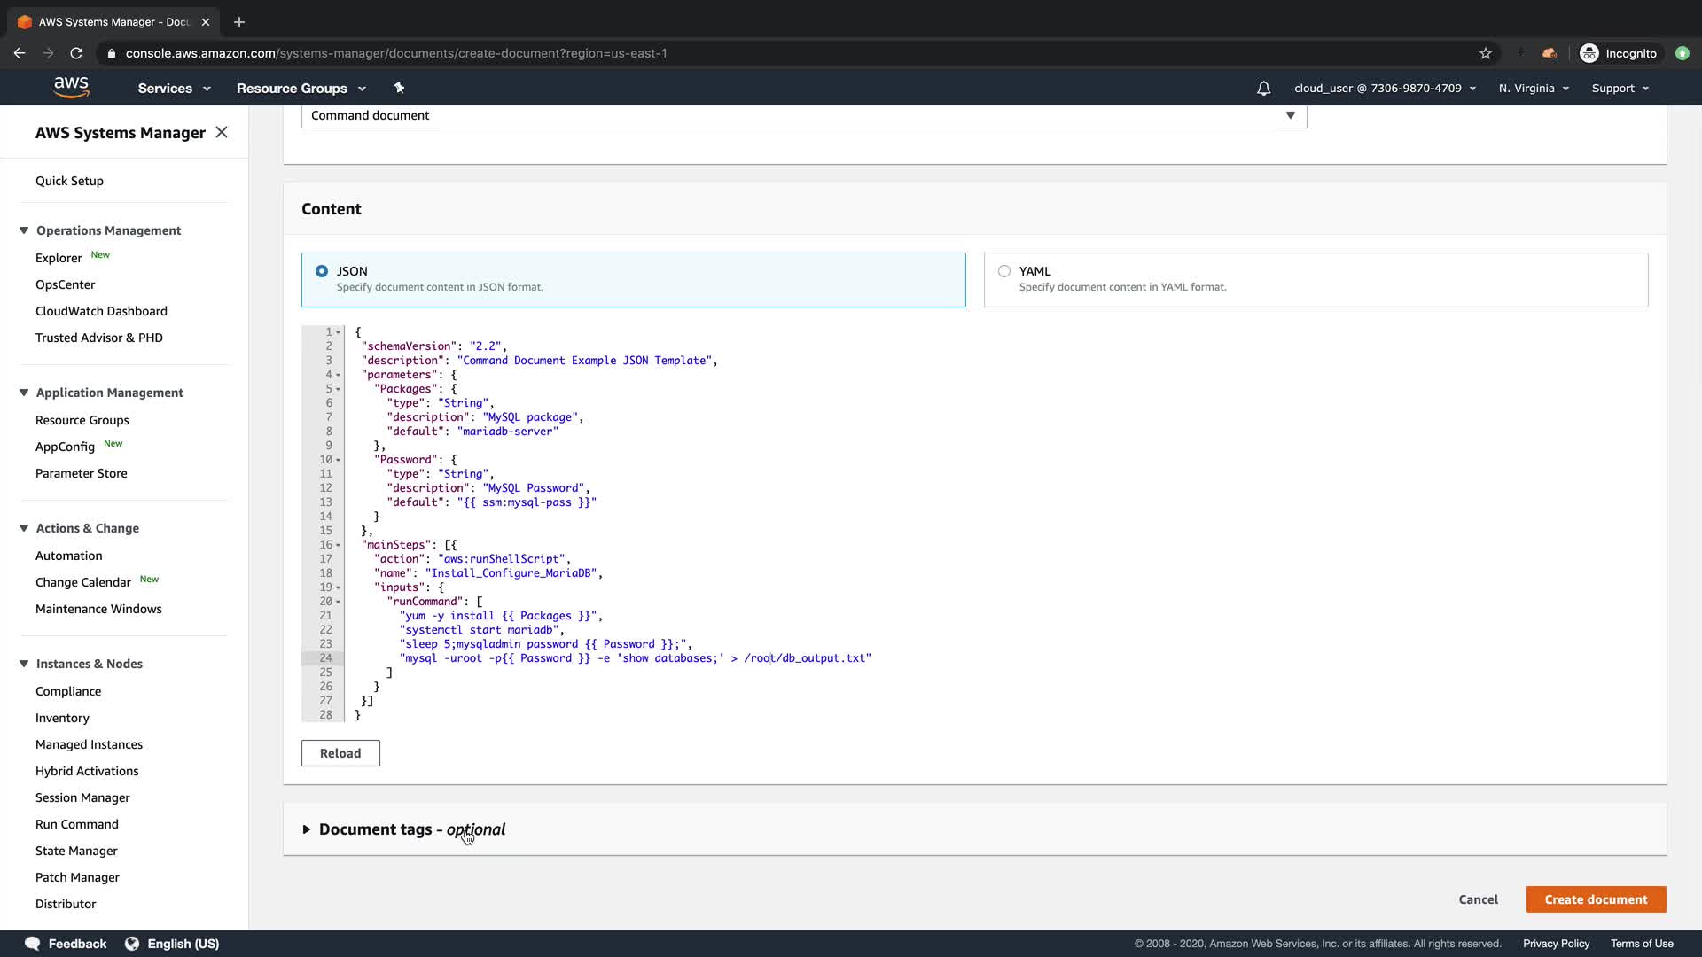Viewport: 1702px width, 957px height.
Task: Reload the page using browser refresh icon
Action: [76, 53]
